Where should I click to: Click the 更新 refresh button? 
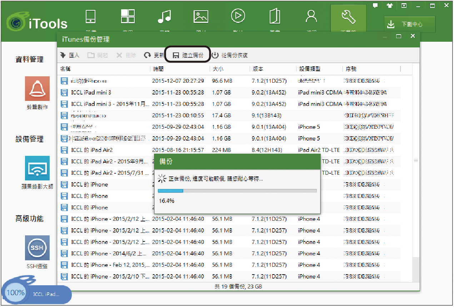point(154,55)
